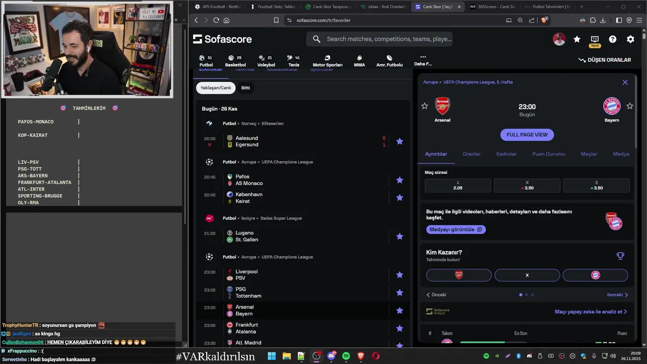Favorite the Arsenal team star

(x=425, y=106)
